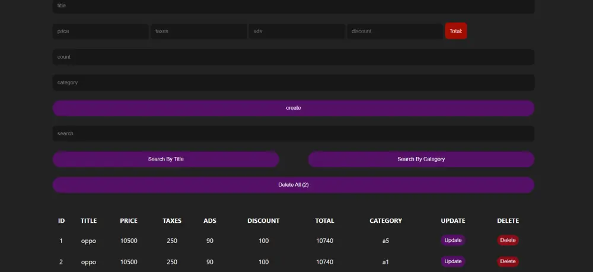593x272 pixels.
Task: Click the DELETE column header
Action: click(508, 221)
